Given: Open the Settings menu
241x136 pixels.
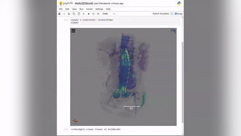Looking at the screenshot, I should coord(99,9).
